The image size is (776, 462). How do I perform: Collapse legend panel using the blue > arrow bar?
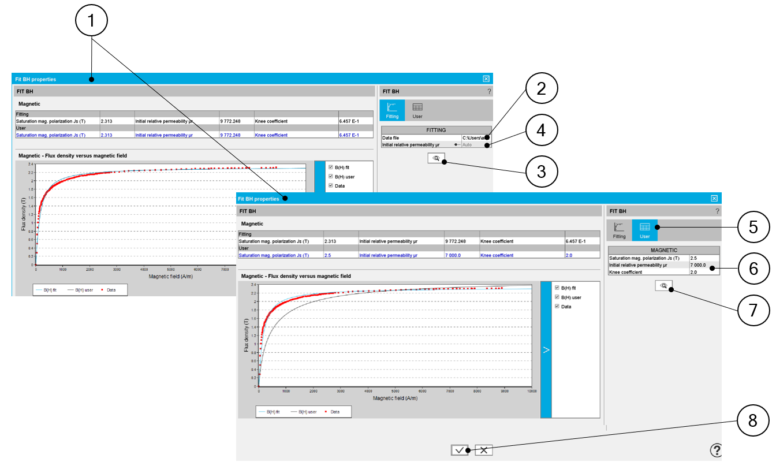pyautogui.click(x=546, y=349)
